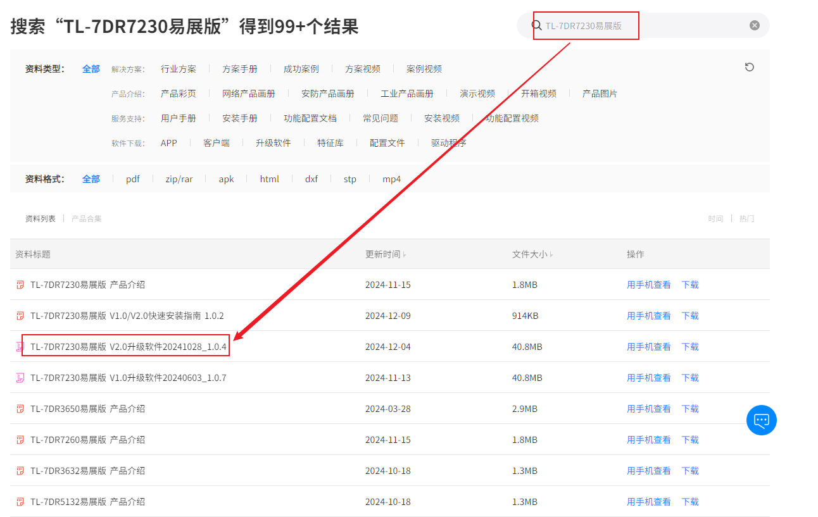This screenshot has height=517, width=818.
Task: Select mp4 format filter
Action: [392, 179]
